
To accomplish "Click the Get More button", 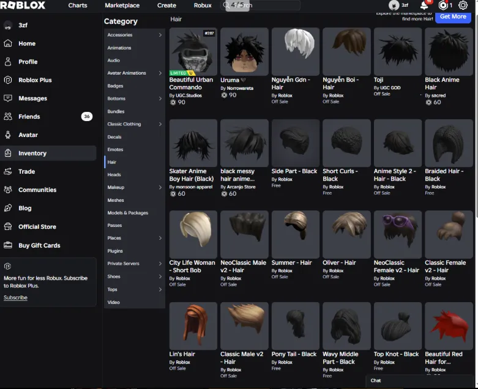I will (453, 17).
